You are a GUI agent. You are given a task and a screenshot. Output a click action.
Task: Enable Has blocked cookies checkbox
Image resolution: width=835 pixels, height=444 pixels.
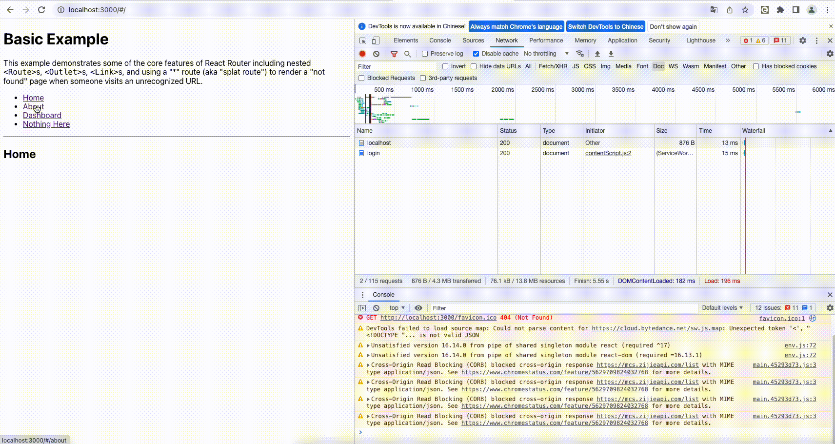click(756, 66)
